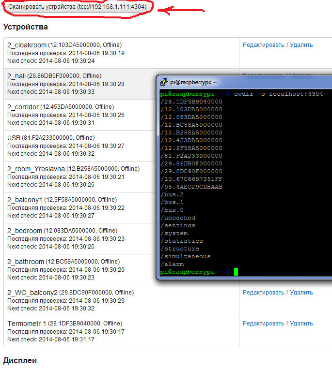Screen dimensions: 332x368
Task: Click terminal line /uncached
Action: click(x=178, y=218)
